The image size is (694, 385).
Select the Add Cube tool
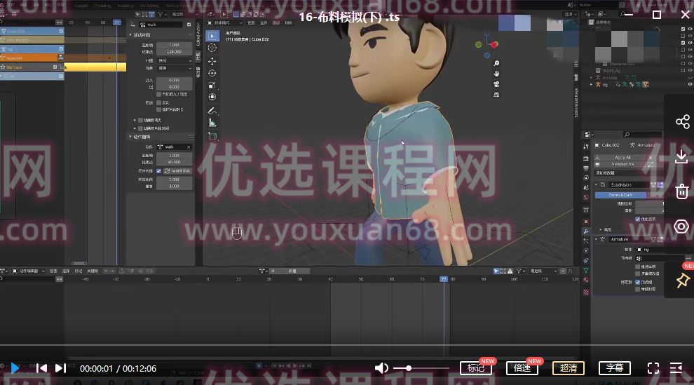(x=212, y=136)
